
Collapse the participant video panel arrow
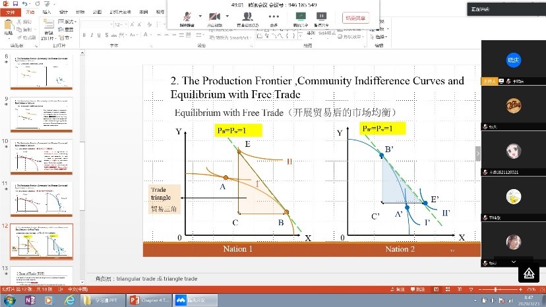click(478, 153)
